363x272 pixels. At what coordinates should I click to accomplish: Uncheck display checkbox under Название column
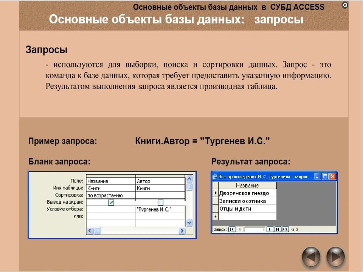[x=111, y=202]
